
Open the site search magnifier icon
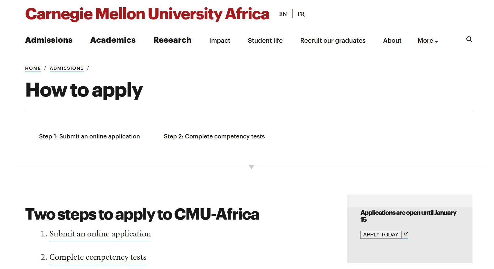click(469, 40)
